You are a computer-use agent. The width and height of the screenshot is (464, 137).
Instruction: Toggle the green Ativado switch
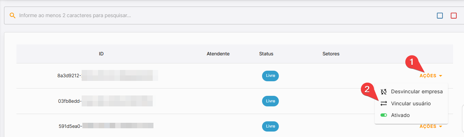pos(383,115)
